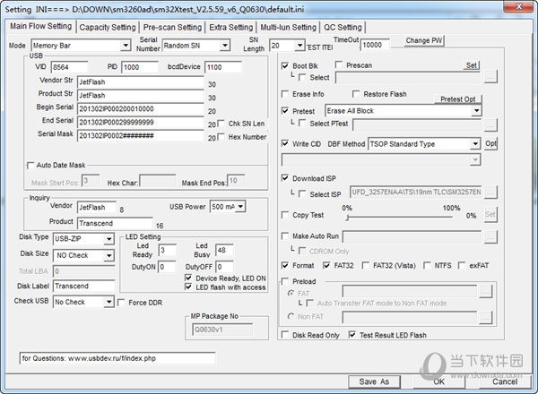Click the Begin Serial input field
The image size is (538, 394).
(x=141, y=109)
